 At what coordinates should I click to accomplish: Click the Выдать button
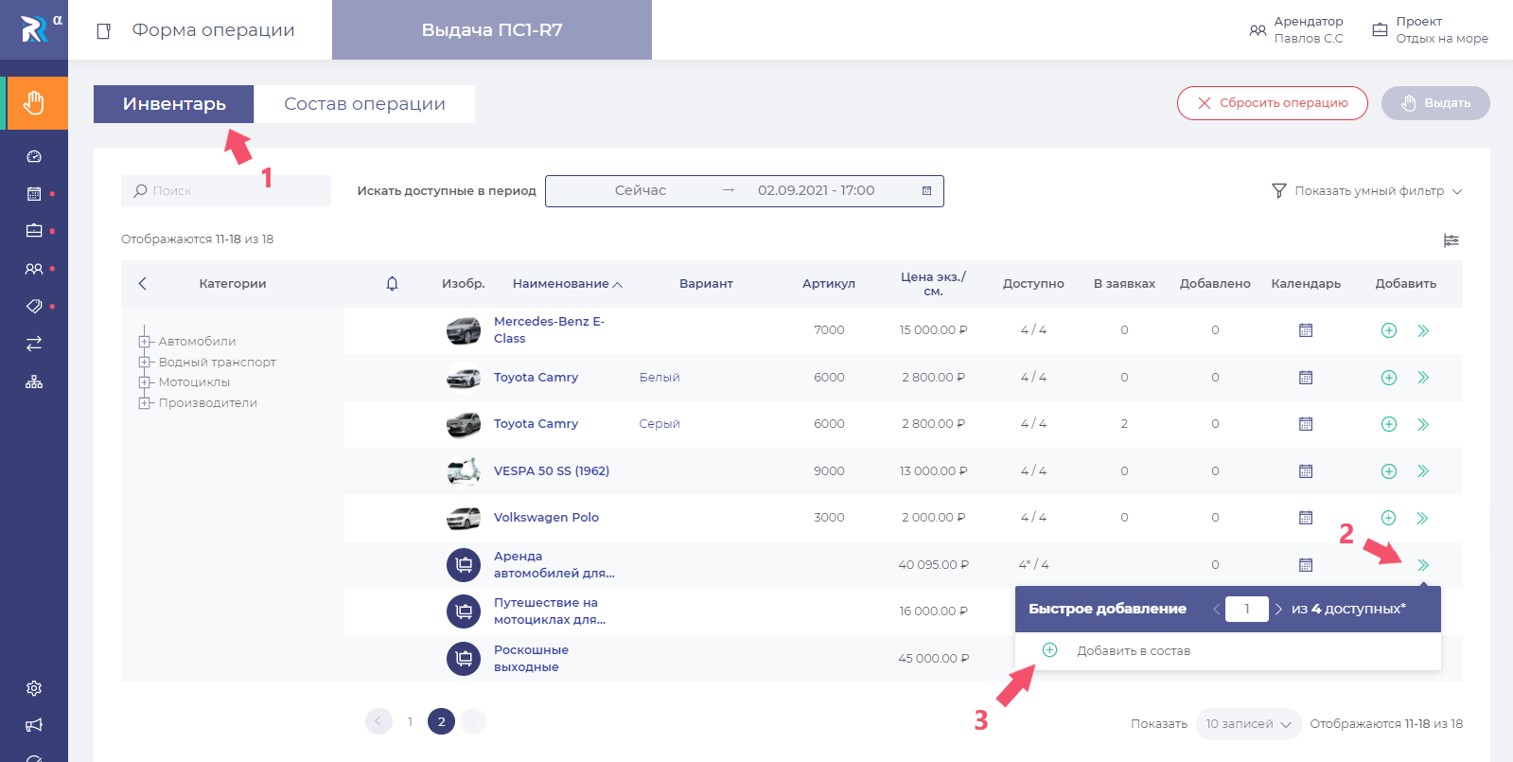tap(1435, 103)
